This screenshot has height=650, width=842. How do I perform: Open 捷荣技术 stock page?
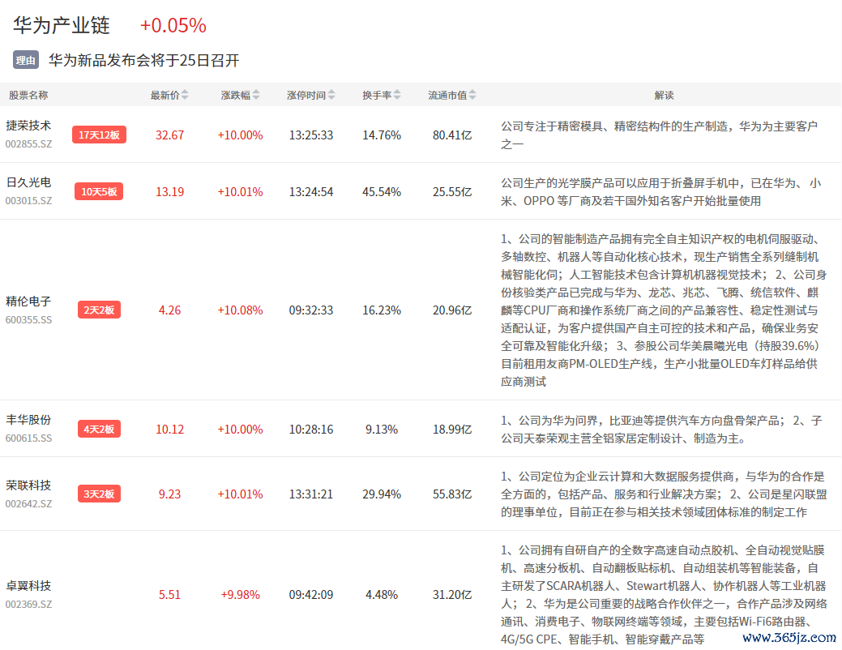(28, 126)
